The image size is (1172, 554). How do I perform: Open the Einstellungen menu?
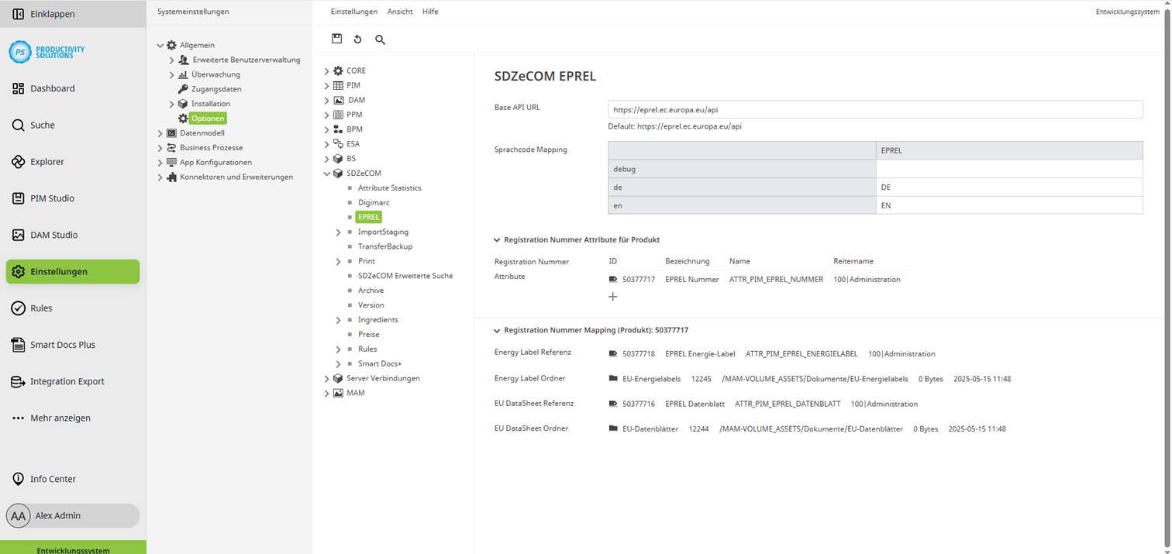click(x=354, y=12)
